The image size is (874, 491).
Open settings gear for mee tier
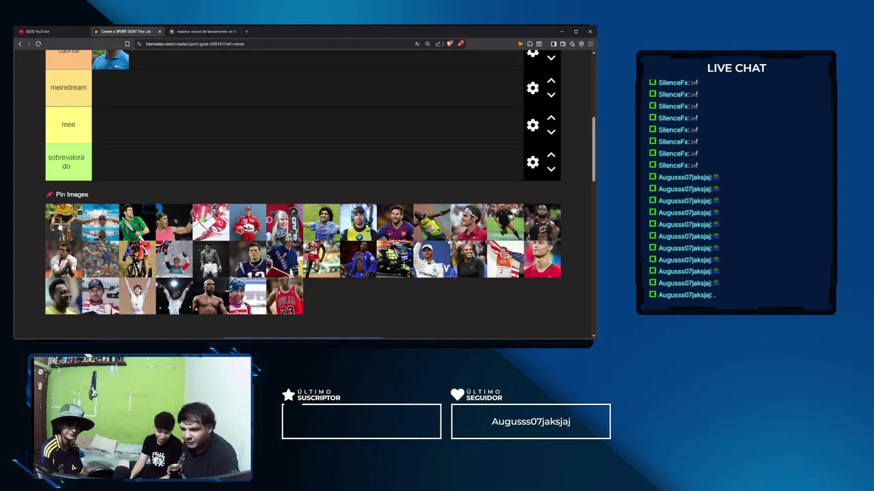[x=533, y=125]
